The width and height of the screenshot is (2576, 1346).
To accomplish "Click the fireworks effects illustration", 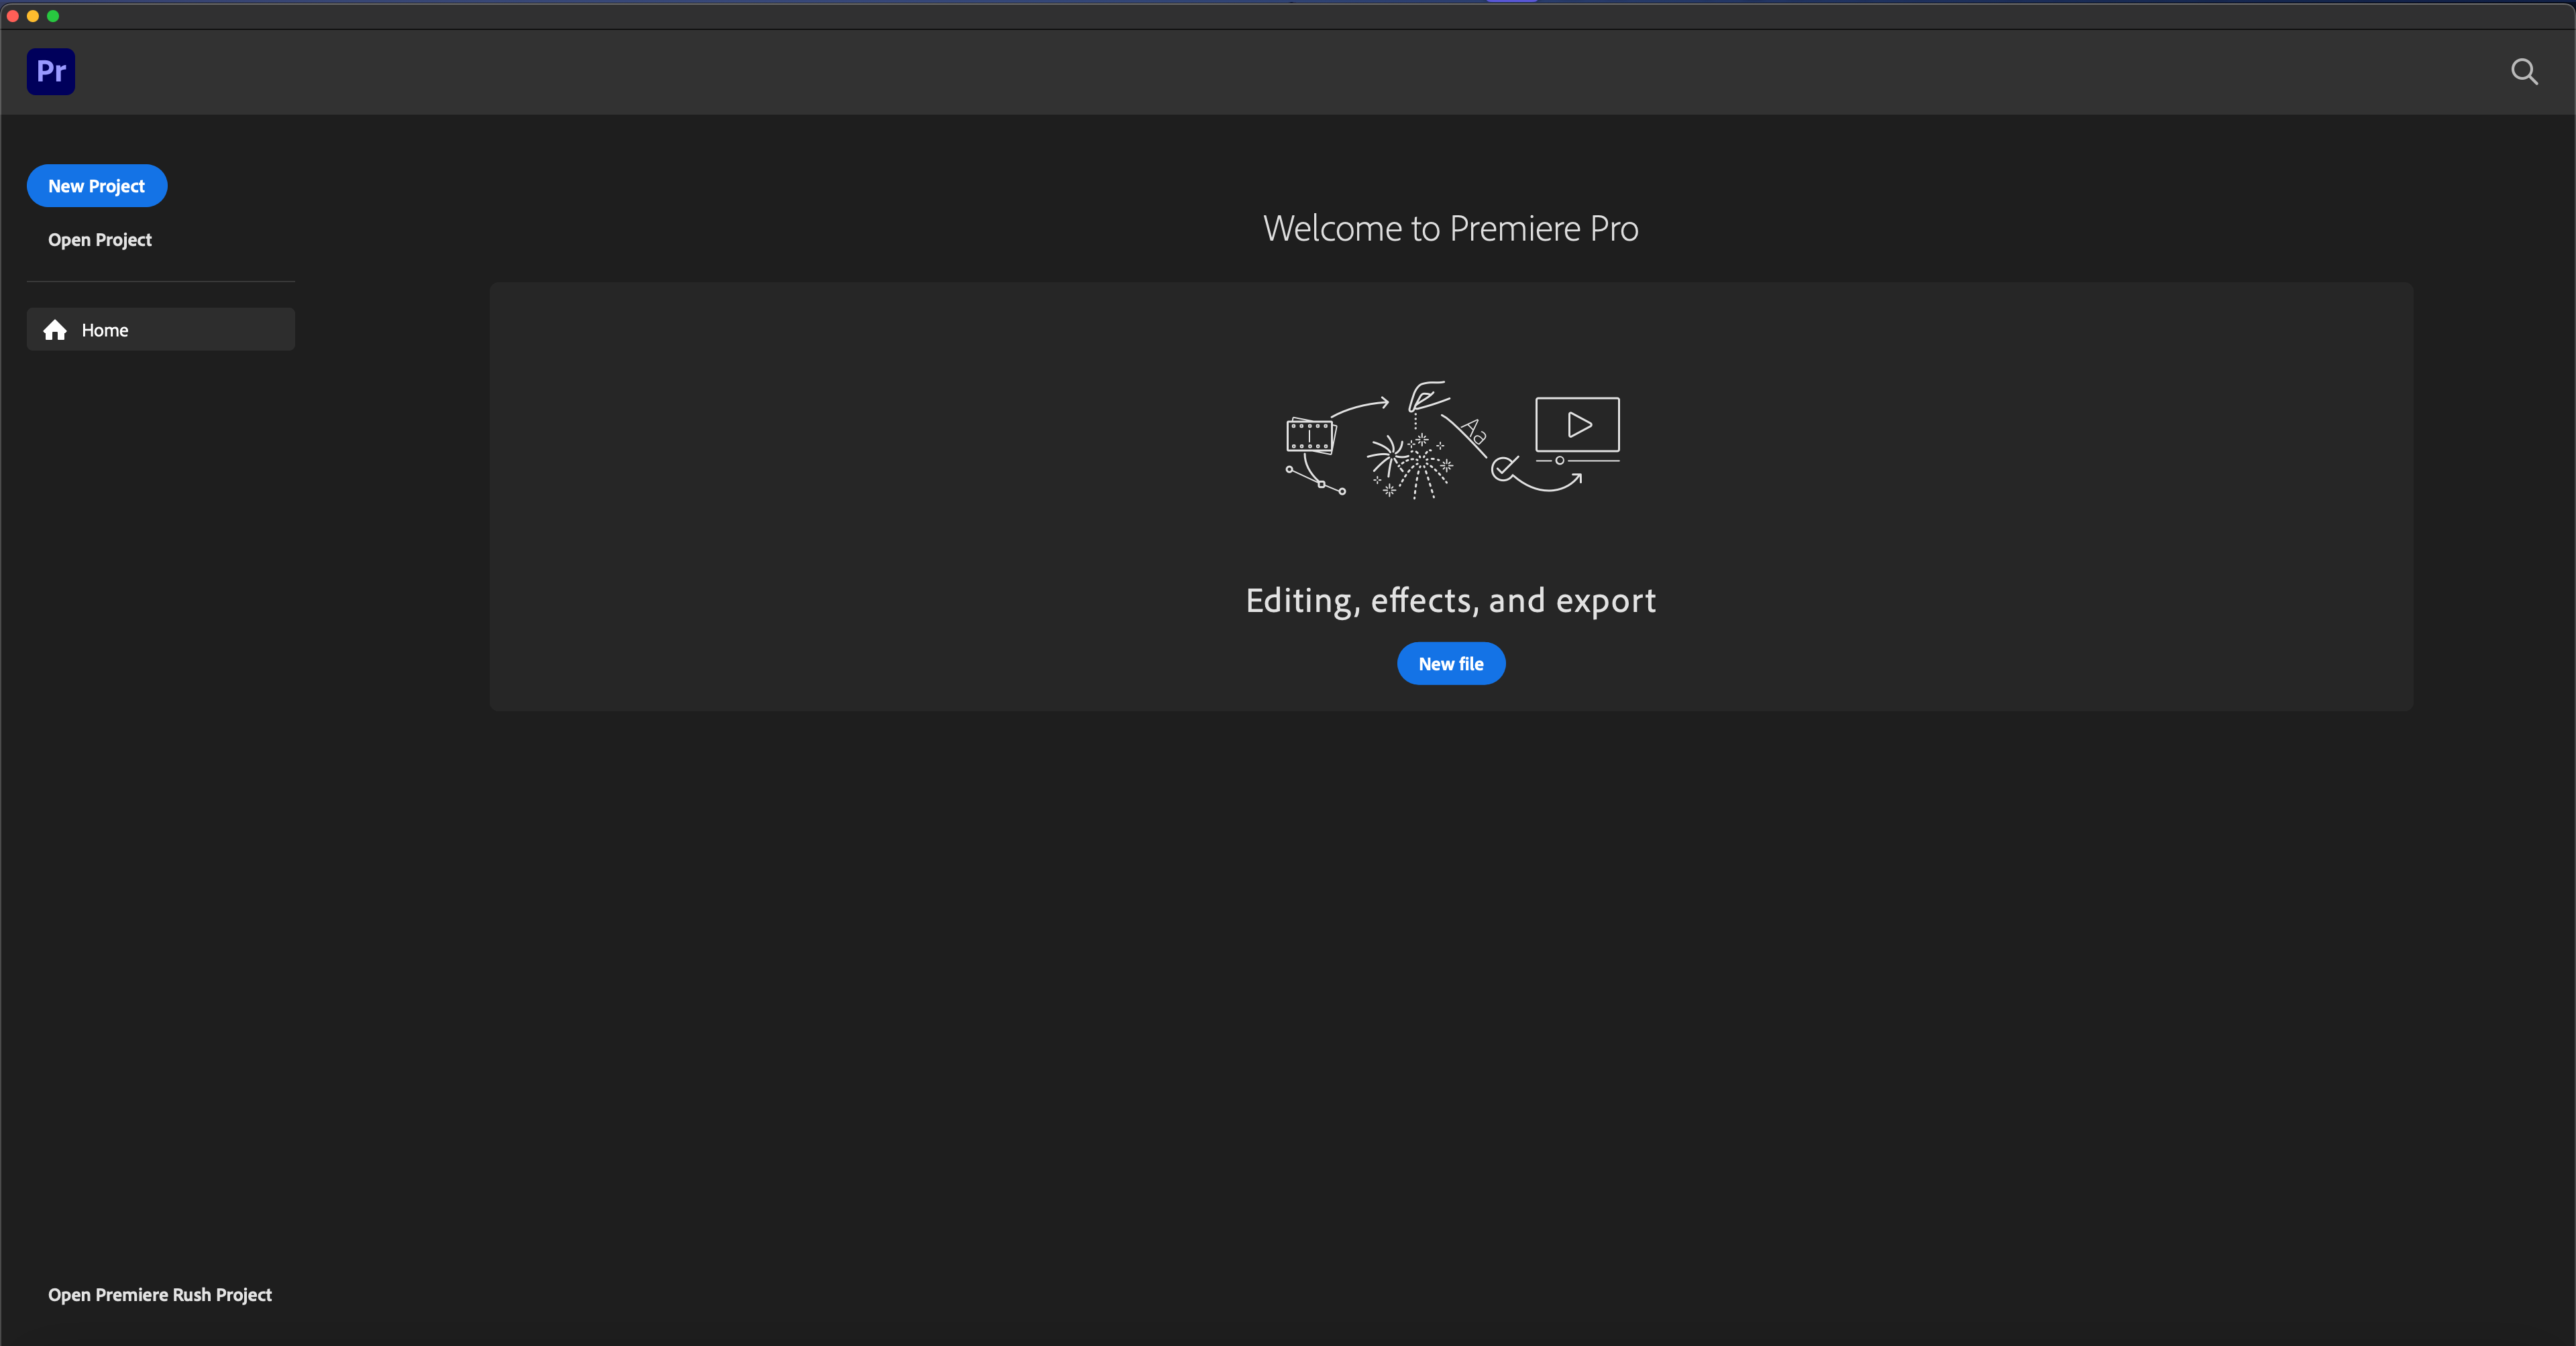I will pyautogui.click(x=1409, y=465).
